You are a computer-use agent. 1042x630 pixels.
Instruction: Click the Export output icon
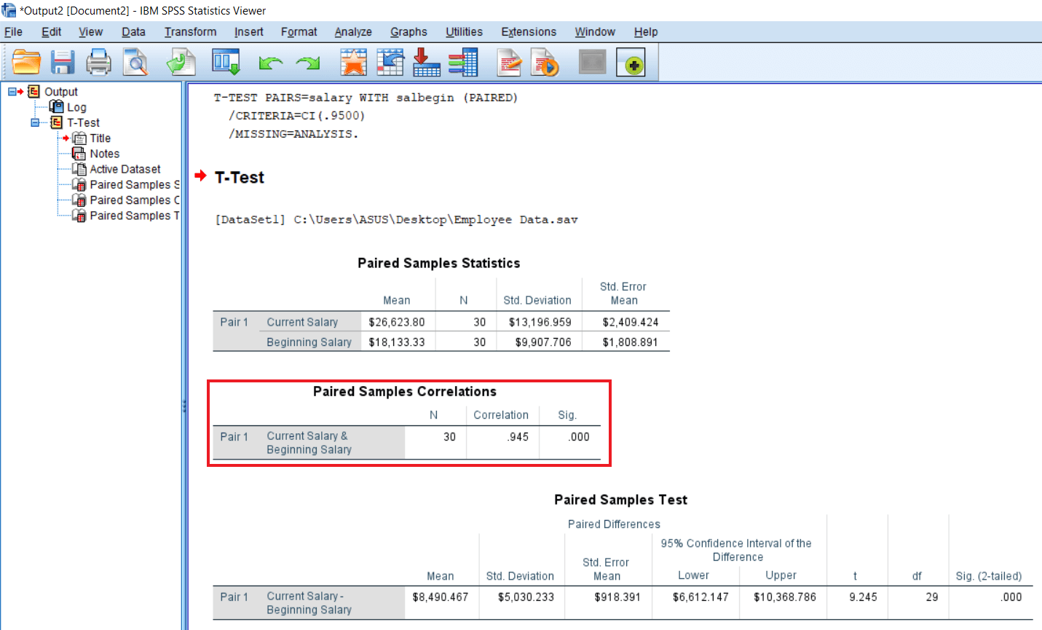coord(181,63)
